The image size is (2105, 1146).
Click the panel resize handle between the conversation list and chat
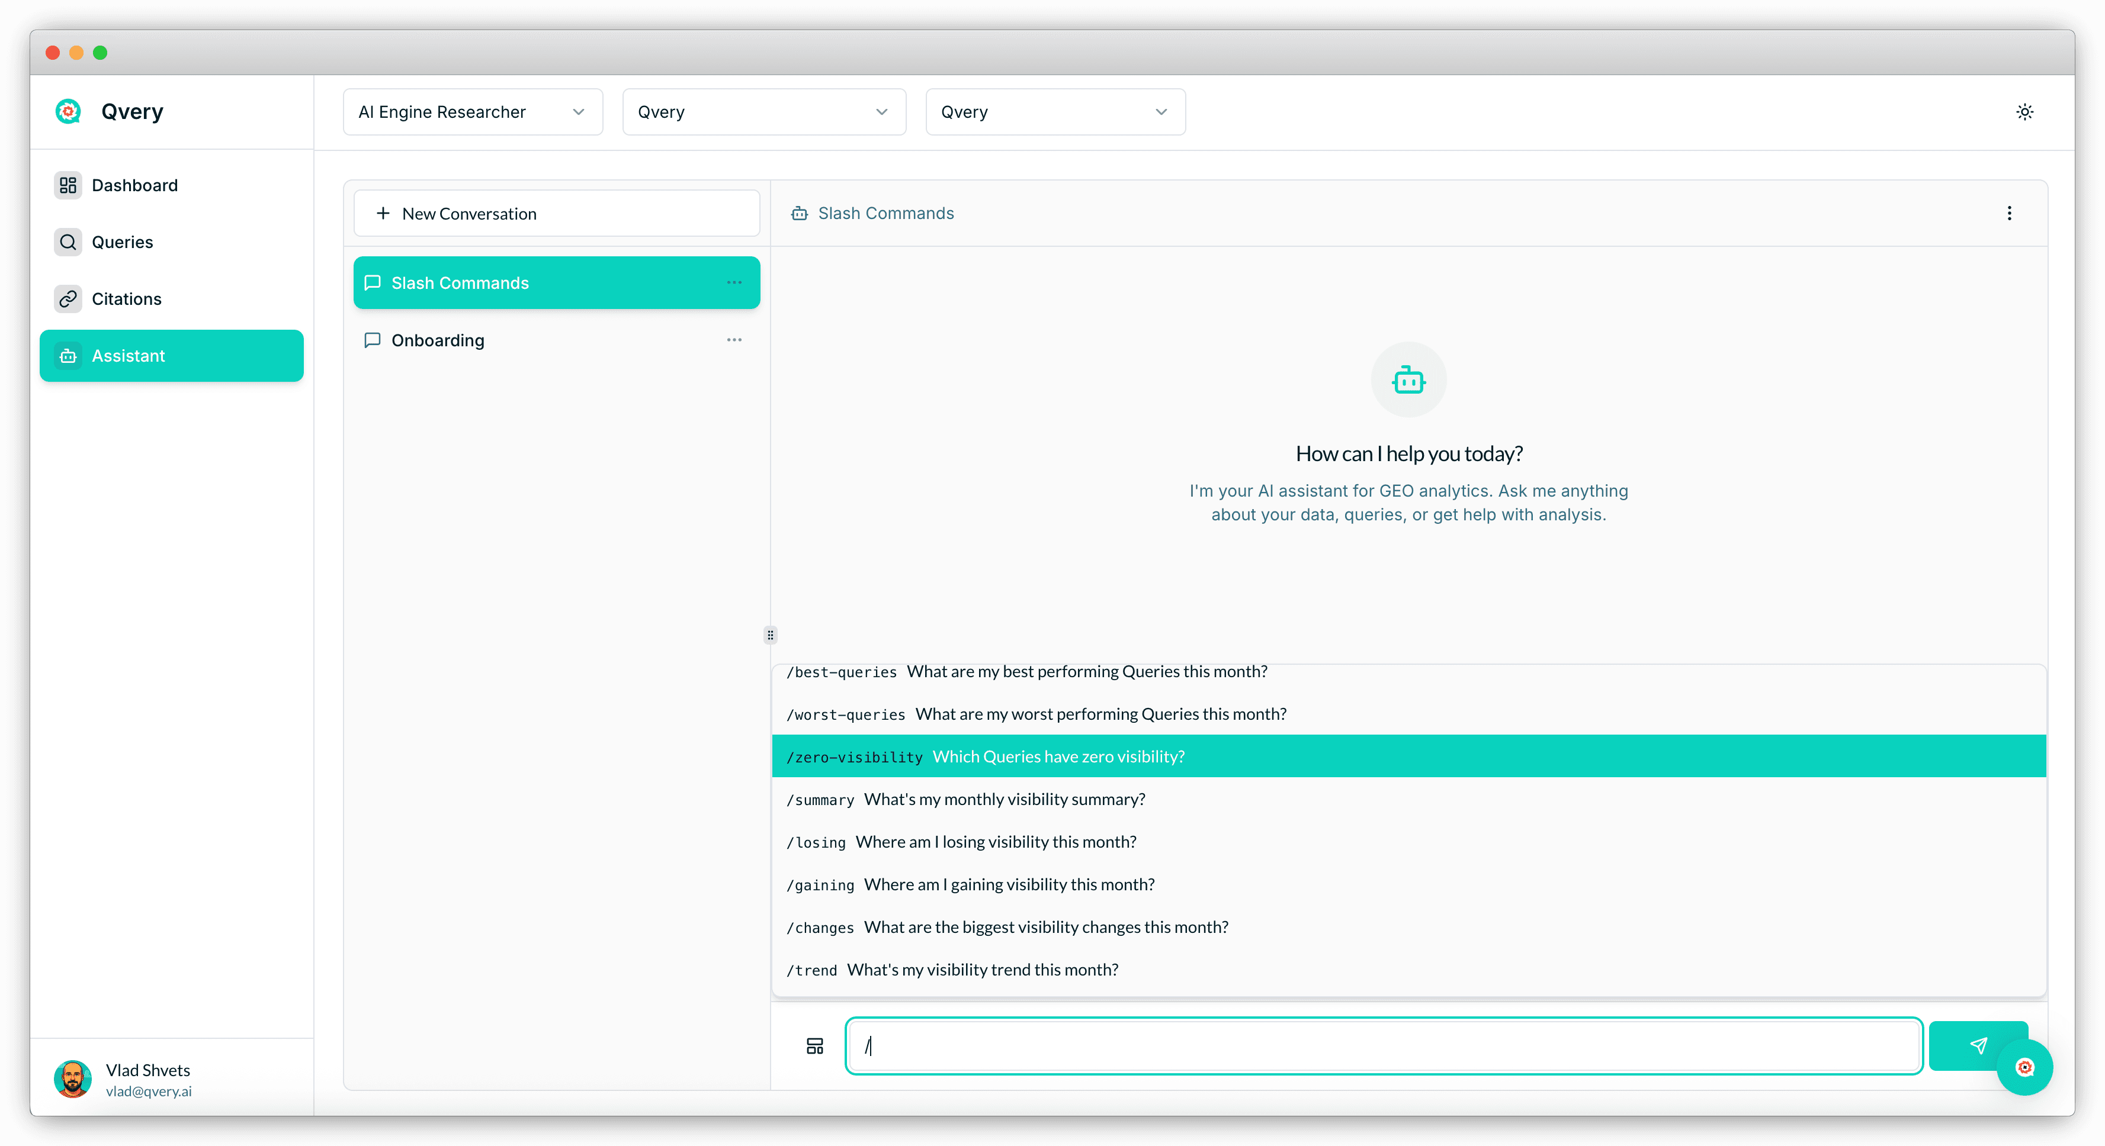[770, 635]
